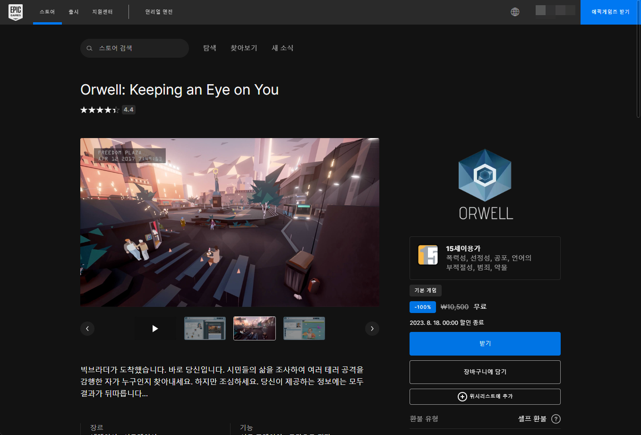Open the 스토어 tab
This screenshot has height=435, width=641.
click(x=47, y=12)
